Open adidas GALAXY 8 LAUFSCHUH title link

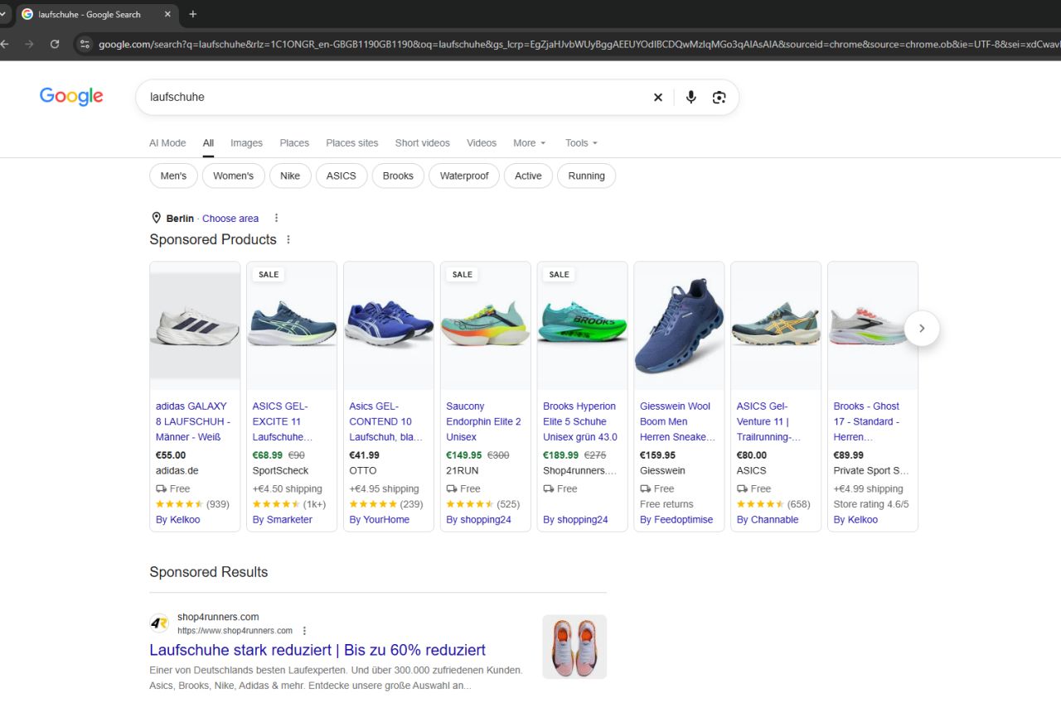[x=193, y=421]
